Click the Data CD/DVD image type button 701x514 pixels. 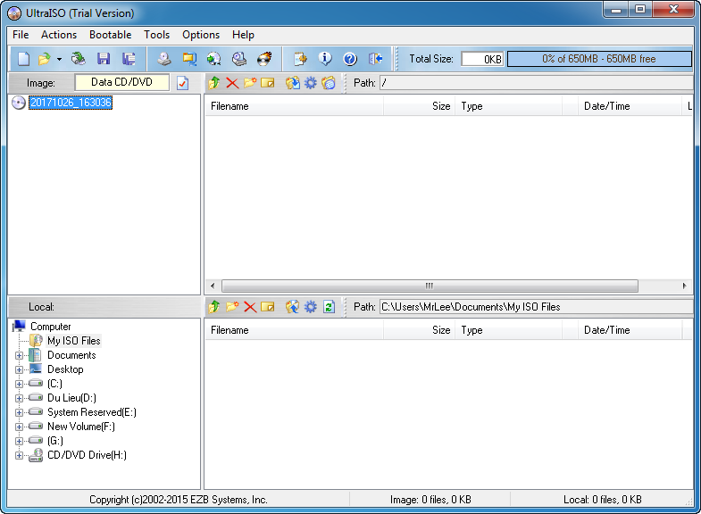coord(121,83)
